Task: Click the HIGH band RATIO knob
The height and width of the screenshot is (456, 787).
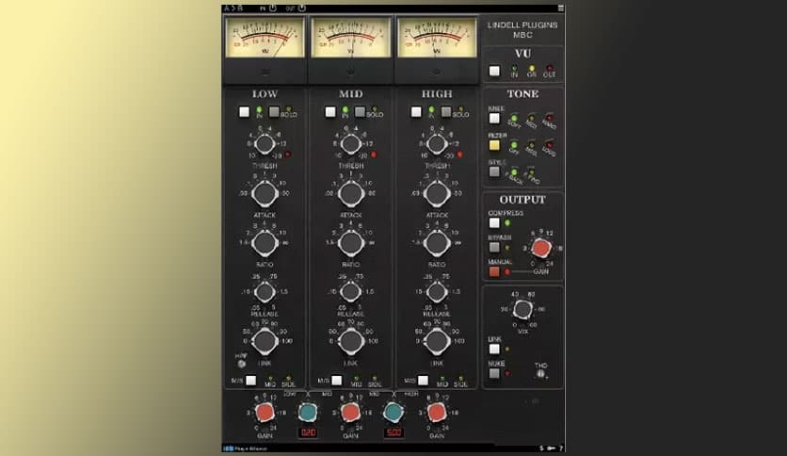Action: [437, 243]
